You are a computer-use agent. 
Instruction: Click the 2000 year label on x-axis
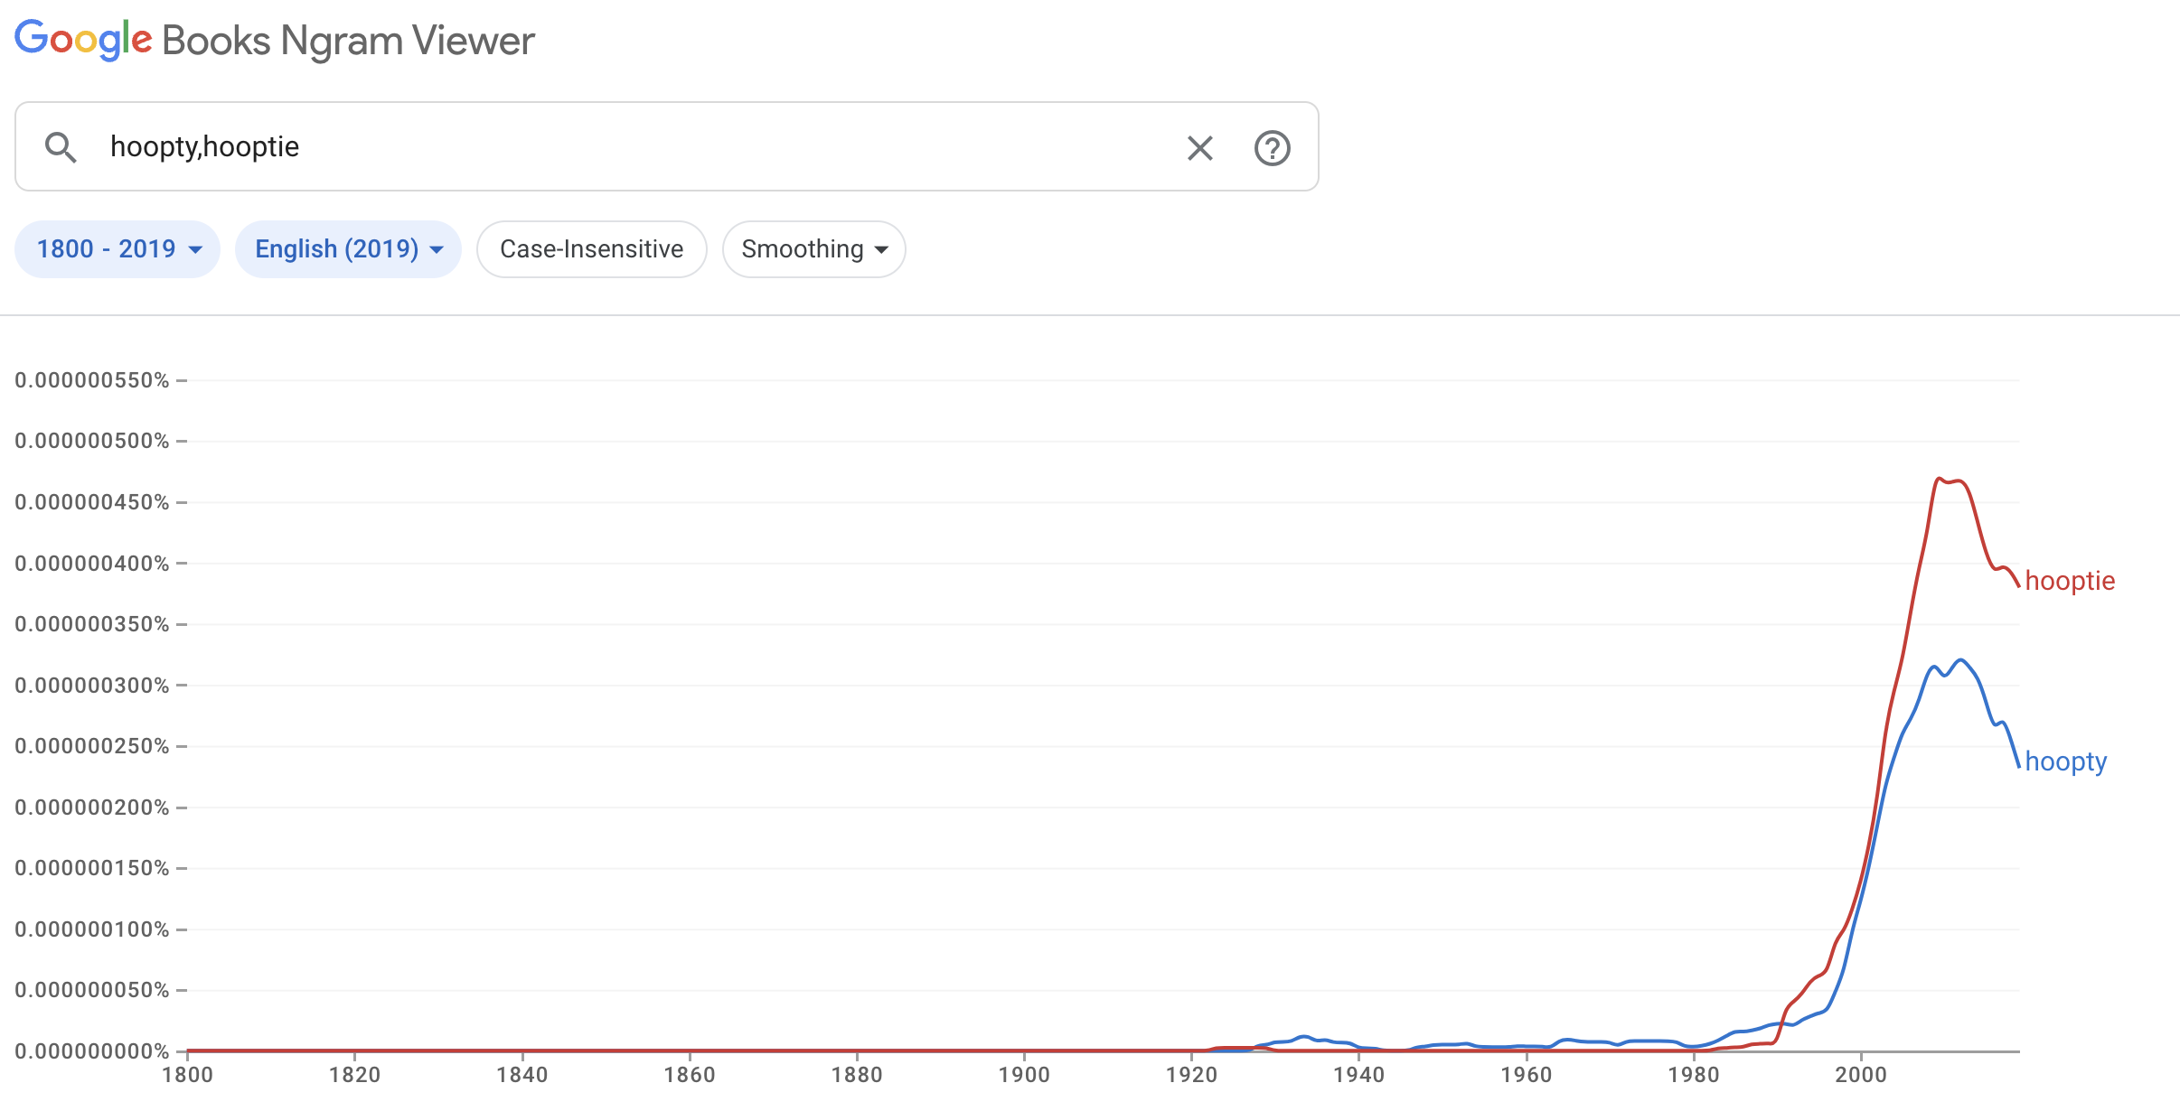pos(1860,1075)
